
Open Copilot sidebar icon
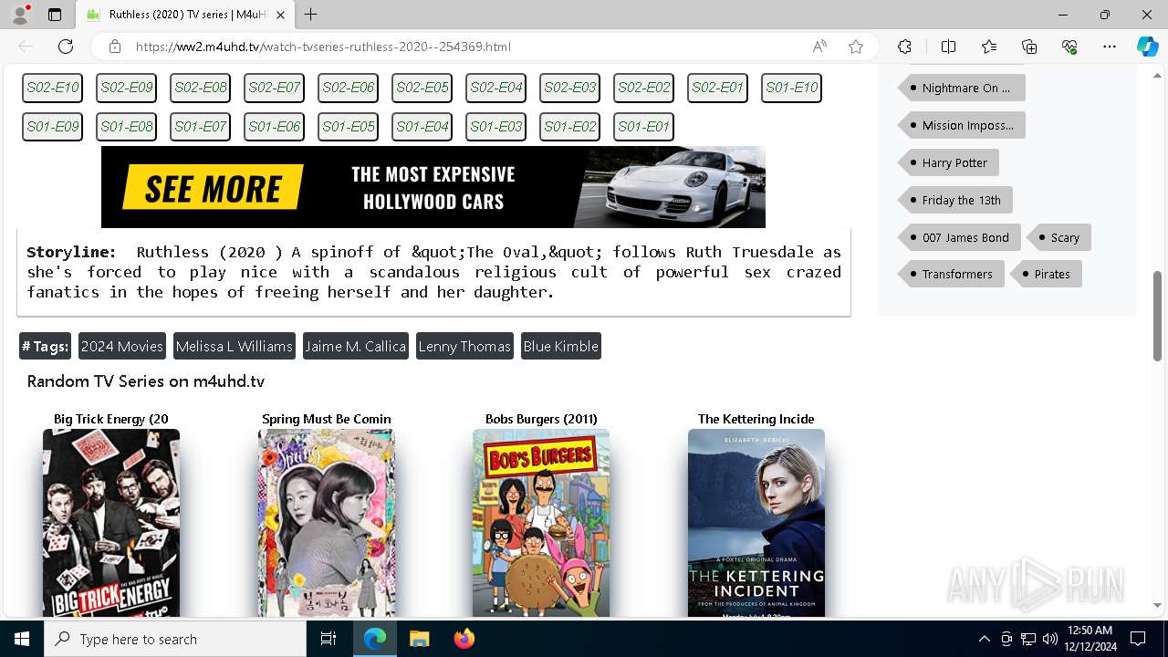[1147, 47]
